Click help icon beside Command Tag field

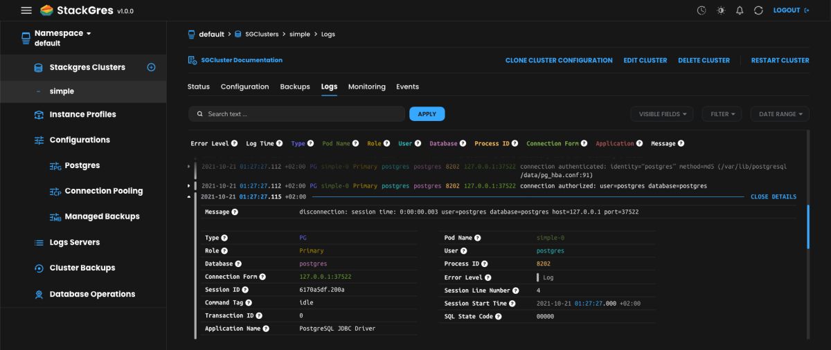249,302
